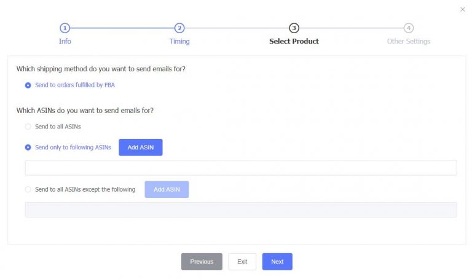Click the included ASINs input box

click(241, 168)
